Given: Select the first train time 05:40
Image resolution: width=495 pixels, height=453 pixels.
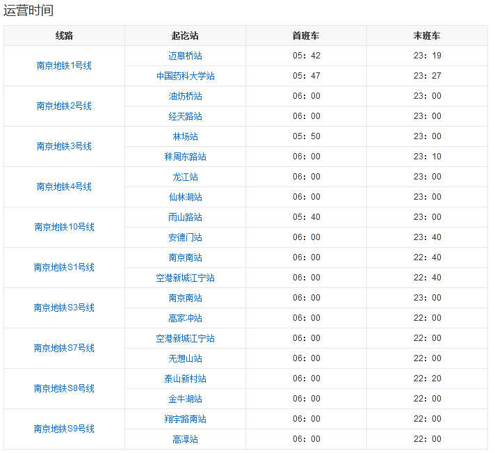Looking at the screenshot, I should [306, 217].
